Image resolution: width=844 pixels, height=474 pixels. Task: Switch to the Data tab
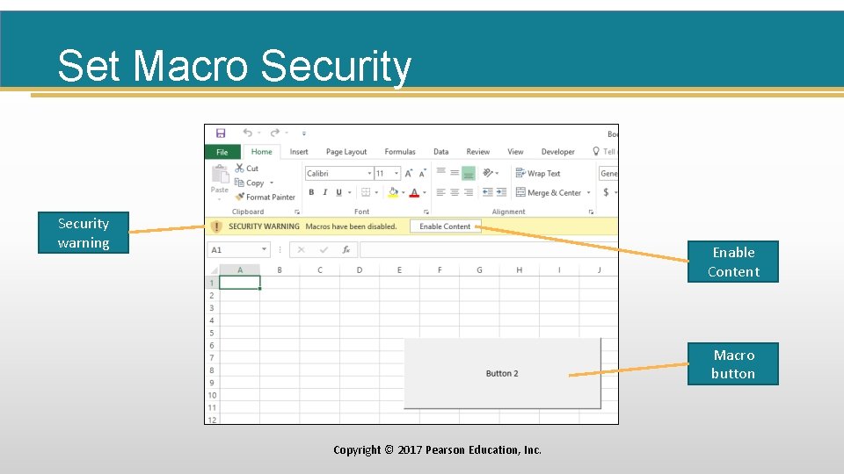click(x=440, y=152)
